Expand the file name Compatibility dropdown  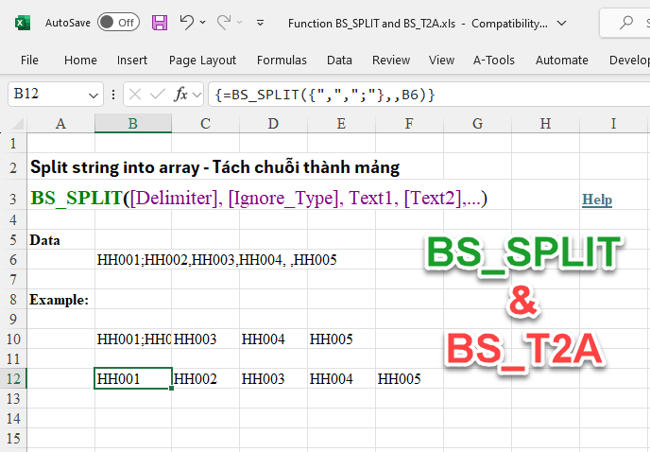point(562,24)
